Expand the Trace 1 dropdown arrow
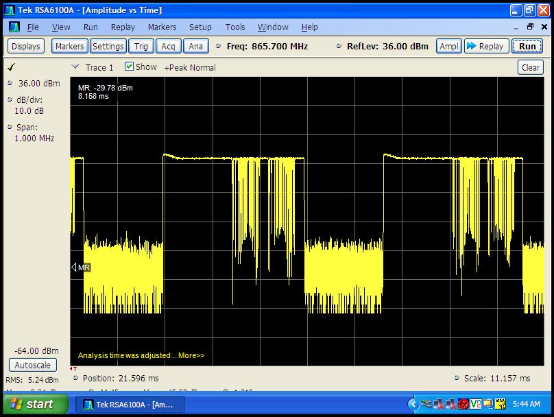The image size is (554, 417). coord(75,67)
